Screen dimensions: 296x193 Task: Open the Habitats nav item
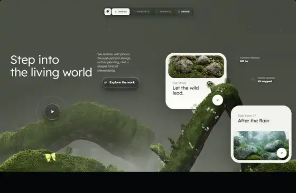[142, 12]
